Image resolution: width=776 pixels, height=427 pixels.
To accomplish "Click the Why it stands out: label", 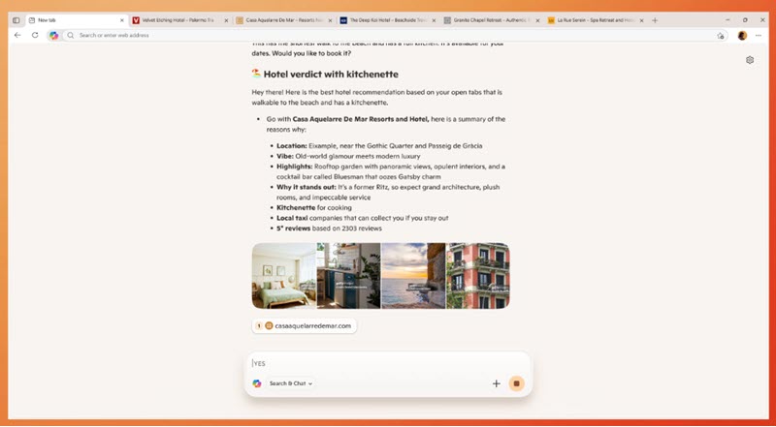I will coord(307,187).
